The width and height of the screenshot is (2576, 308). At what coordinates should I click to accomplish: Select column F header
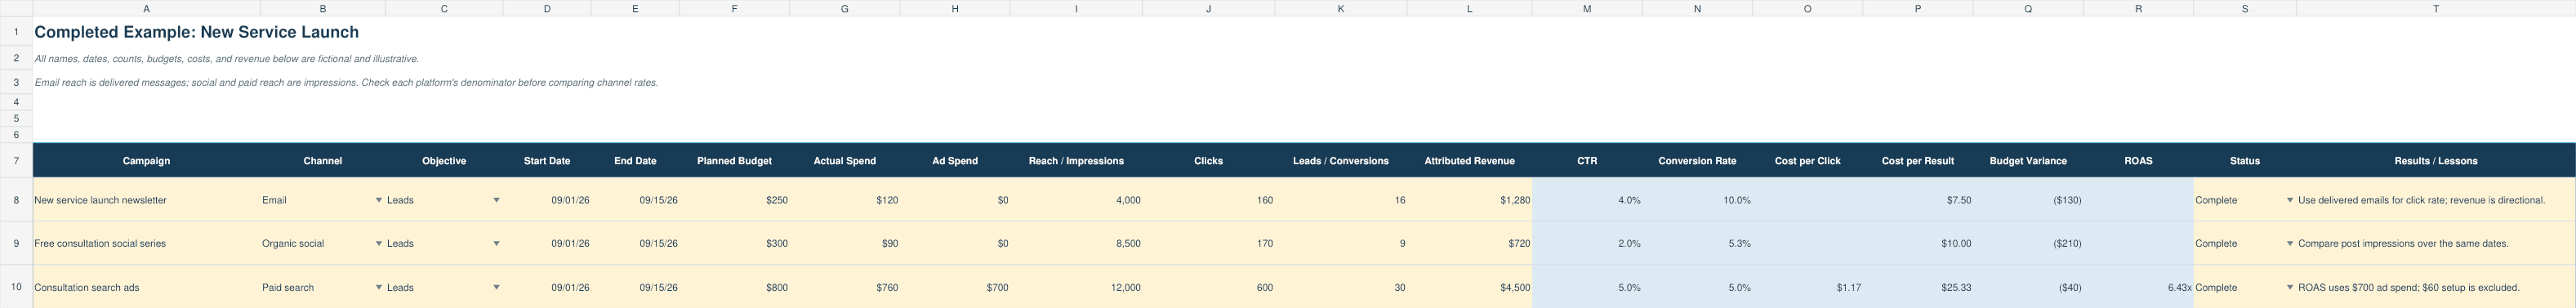(734, 9)
